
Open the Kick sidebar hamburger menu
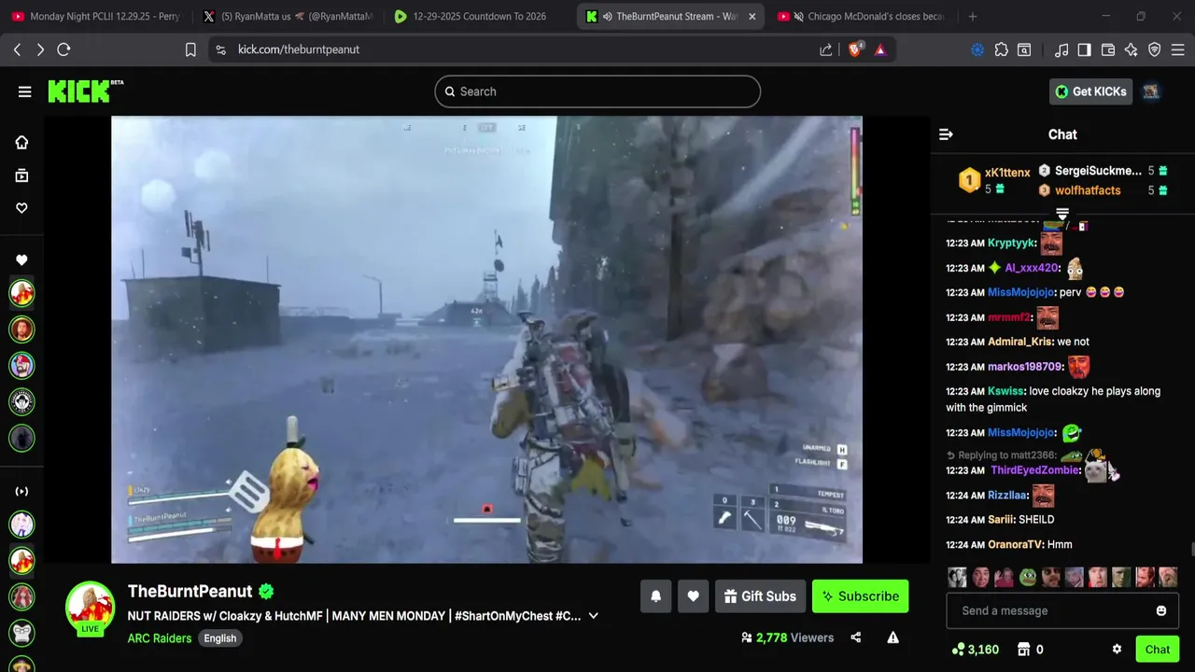[24, 91]
